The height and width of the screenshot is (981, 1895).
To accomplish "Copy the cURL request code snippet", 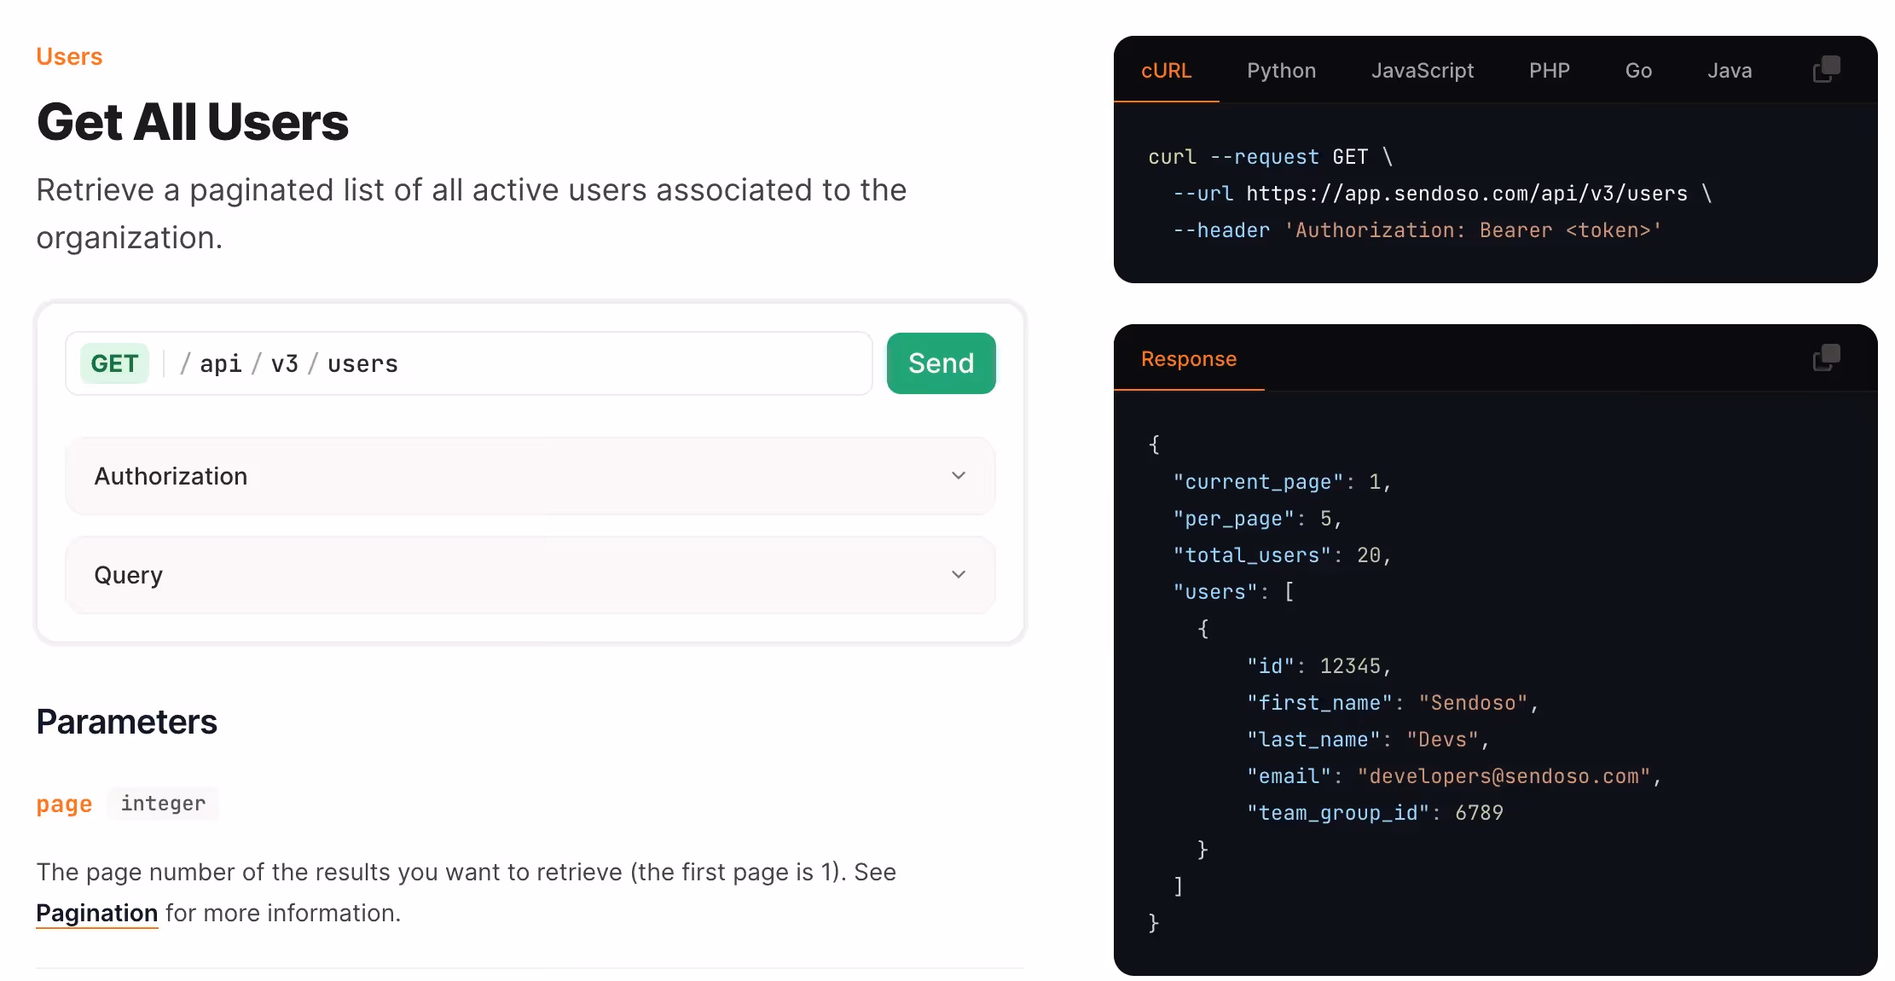I will pos(1826,70).
